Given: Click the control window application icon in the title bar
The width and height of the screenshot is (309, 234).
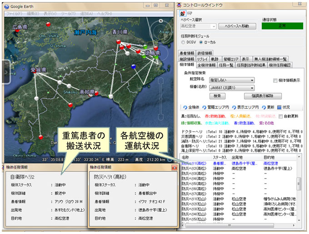Looking at the screenshot, I should 179,5.
